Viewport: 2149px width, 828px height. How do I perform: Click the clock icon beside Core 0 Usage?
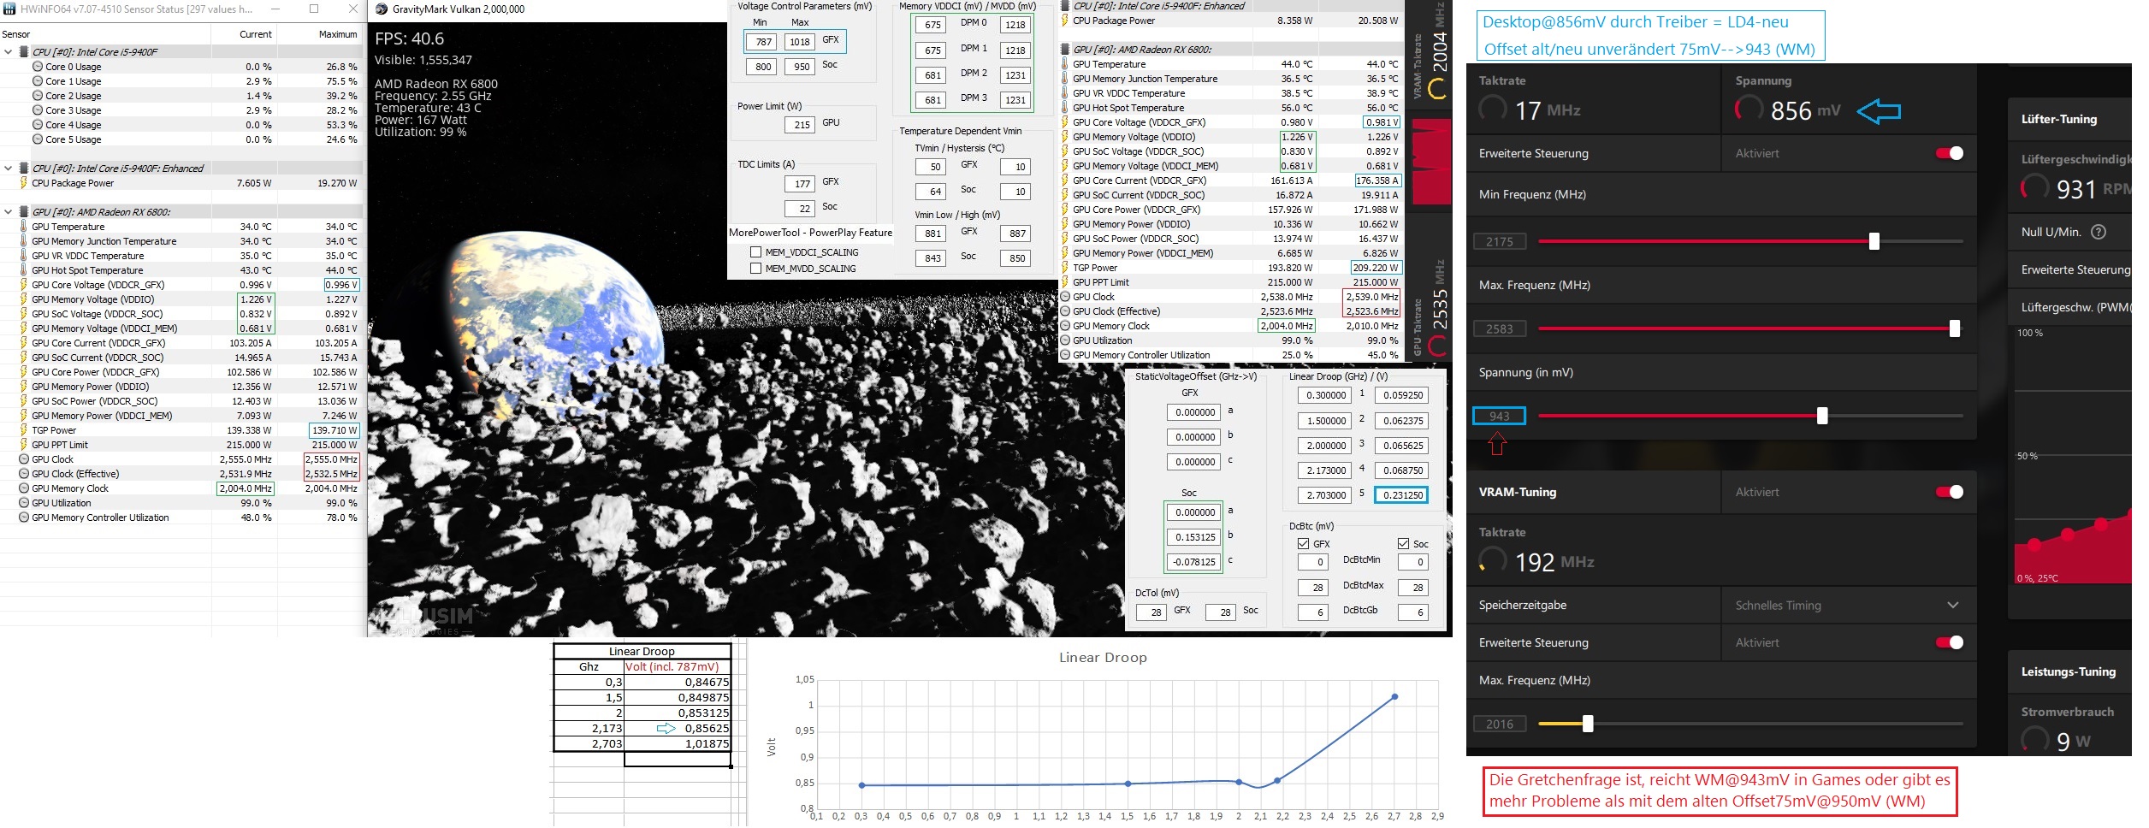tap(38, 67)
